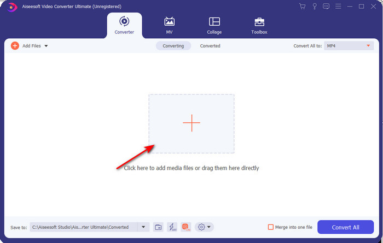
Task: Click the Convert All button
Action: coord(346,227)
